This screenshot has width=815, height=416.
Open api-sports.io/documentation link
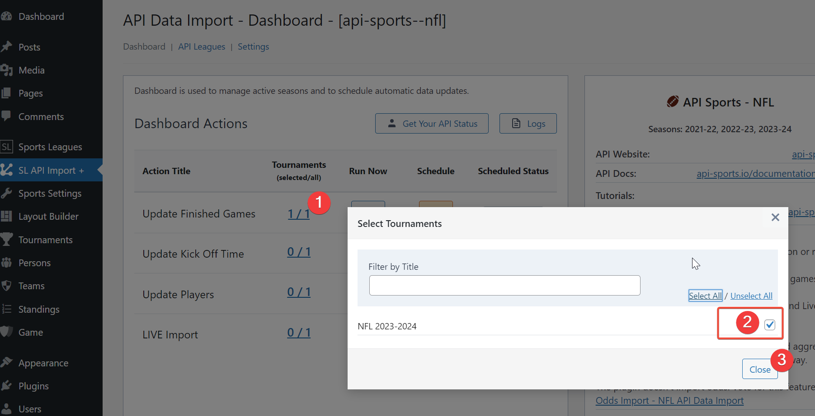(x=755, y=174)
